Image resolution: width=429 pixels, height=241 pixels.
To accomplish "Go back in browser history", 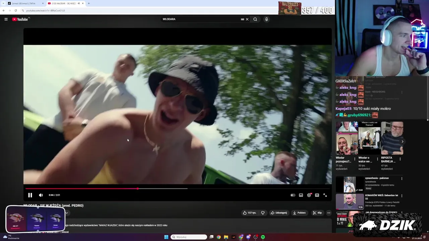I will click(4, 10).
